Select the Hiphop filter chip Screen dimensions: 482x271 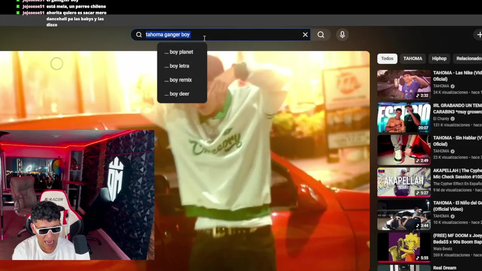(x=439, y=58)
